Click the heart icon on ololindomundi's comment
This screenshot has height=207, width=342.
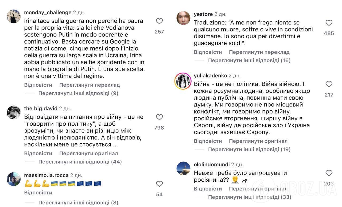pyautogui.click(x=329, y=173)
